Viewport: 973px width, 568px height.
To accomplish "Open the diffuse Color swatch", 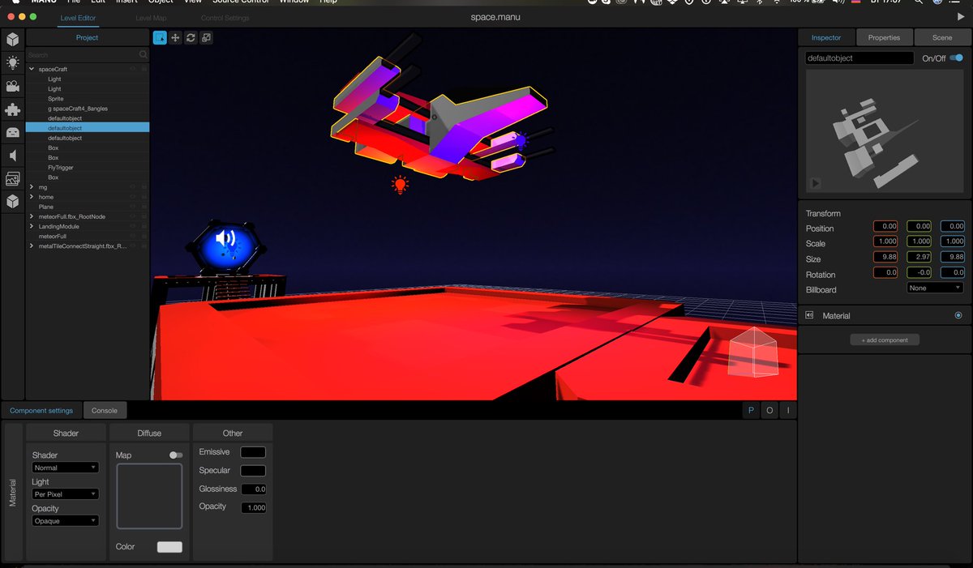I will (x=169, y=547).
